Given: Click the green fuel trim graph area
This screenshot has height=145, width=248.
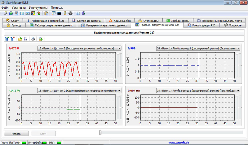Looking at the screenshot, I should pyautogui.click(x=69, y=108).
